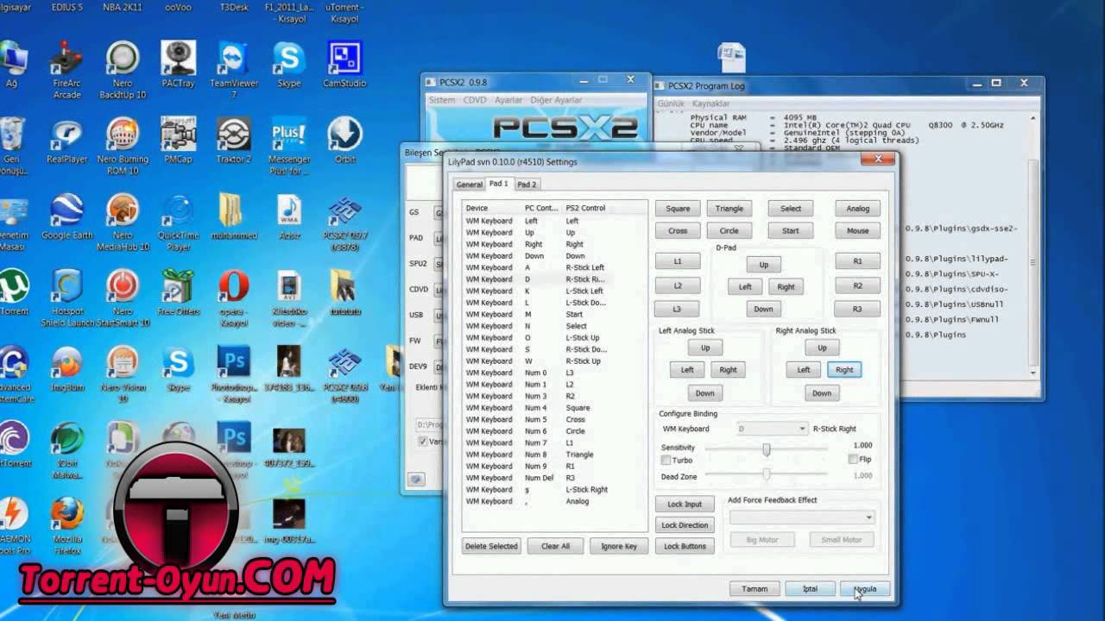The image size is (1105, 621).
Task: Adjust the Sensitivity slider
Action: click(x=766, y=448)
